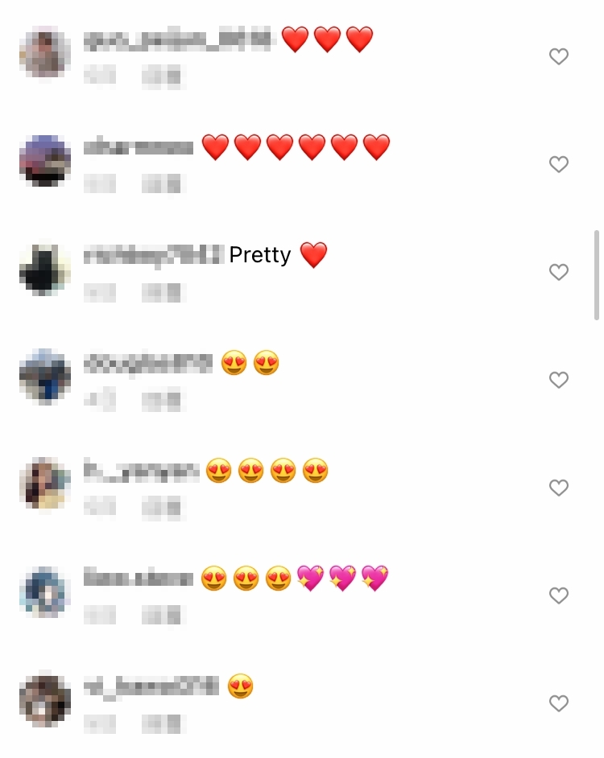Open avatar beside sparkling pink hearts comment
Viewport: 604px width, 758px height.
[45, 592]
